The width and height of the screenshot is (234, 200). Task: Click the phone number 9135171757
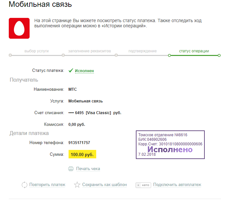tap(79, 143)
